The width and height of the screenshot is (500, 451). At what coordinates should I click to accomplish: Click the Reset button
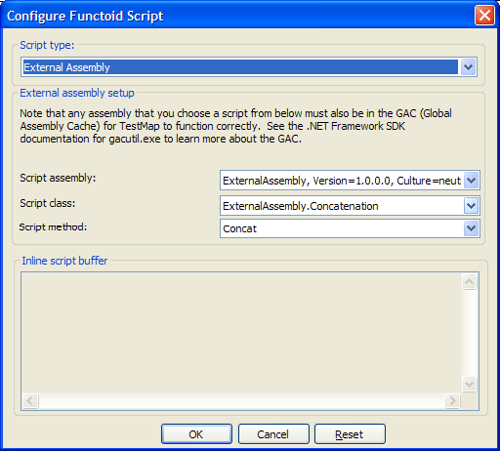350,434
